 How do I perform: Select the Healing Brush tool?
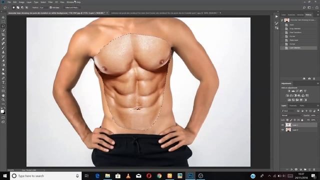(3, 43)
